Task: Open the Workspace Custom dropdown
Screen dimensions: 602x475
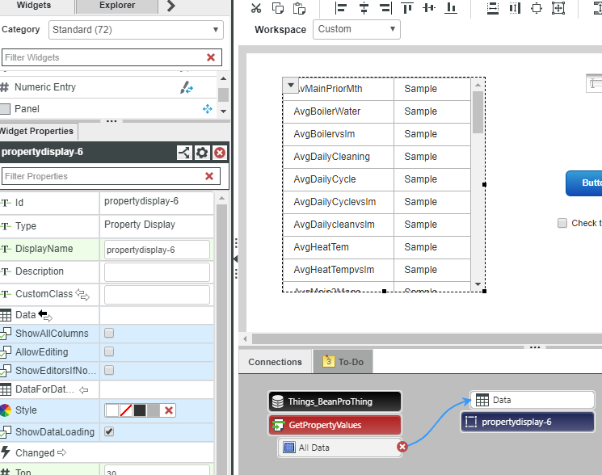Action: point(356,29)
